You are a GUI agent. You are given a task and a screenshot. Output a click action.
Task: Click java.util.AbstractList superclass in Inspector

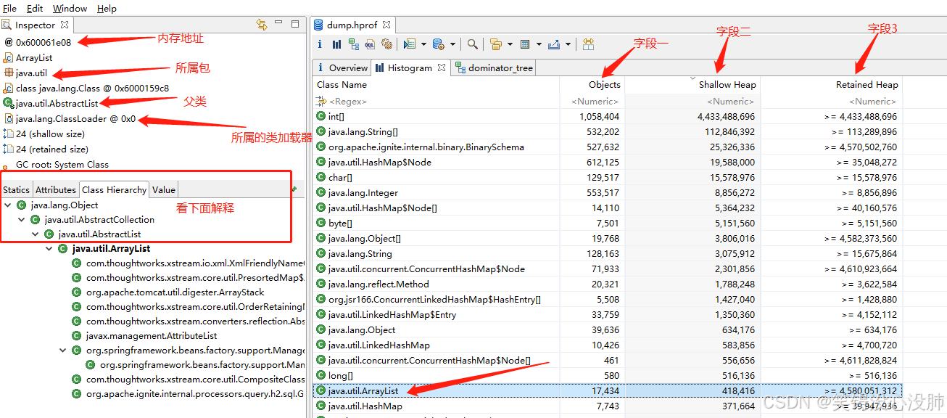(57, 103)
